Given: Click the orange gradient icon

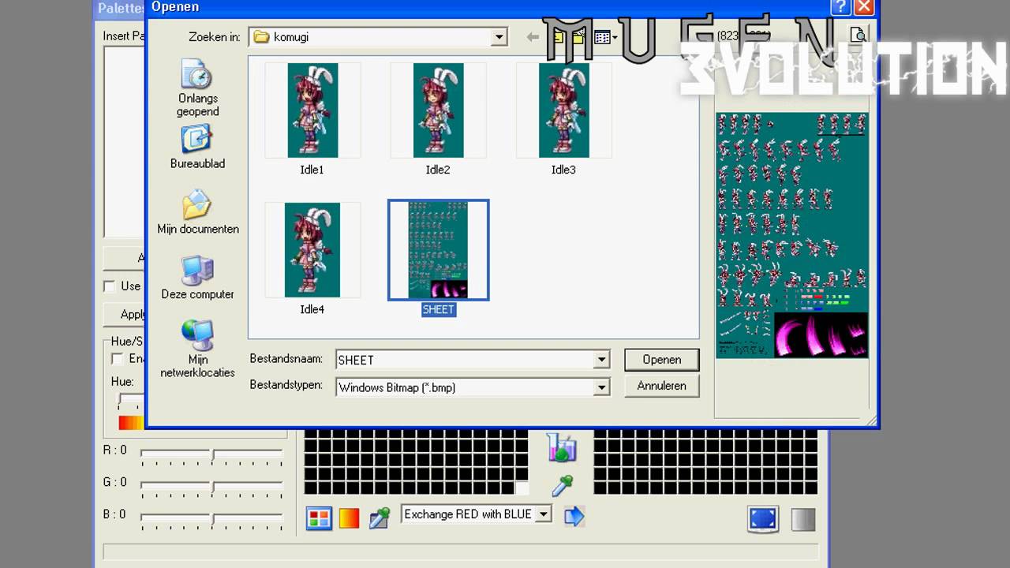Looking at the screenshot, I should (349, 518).
